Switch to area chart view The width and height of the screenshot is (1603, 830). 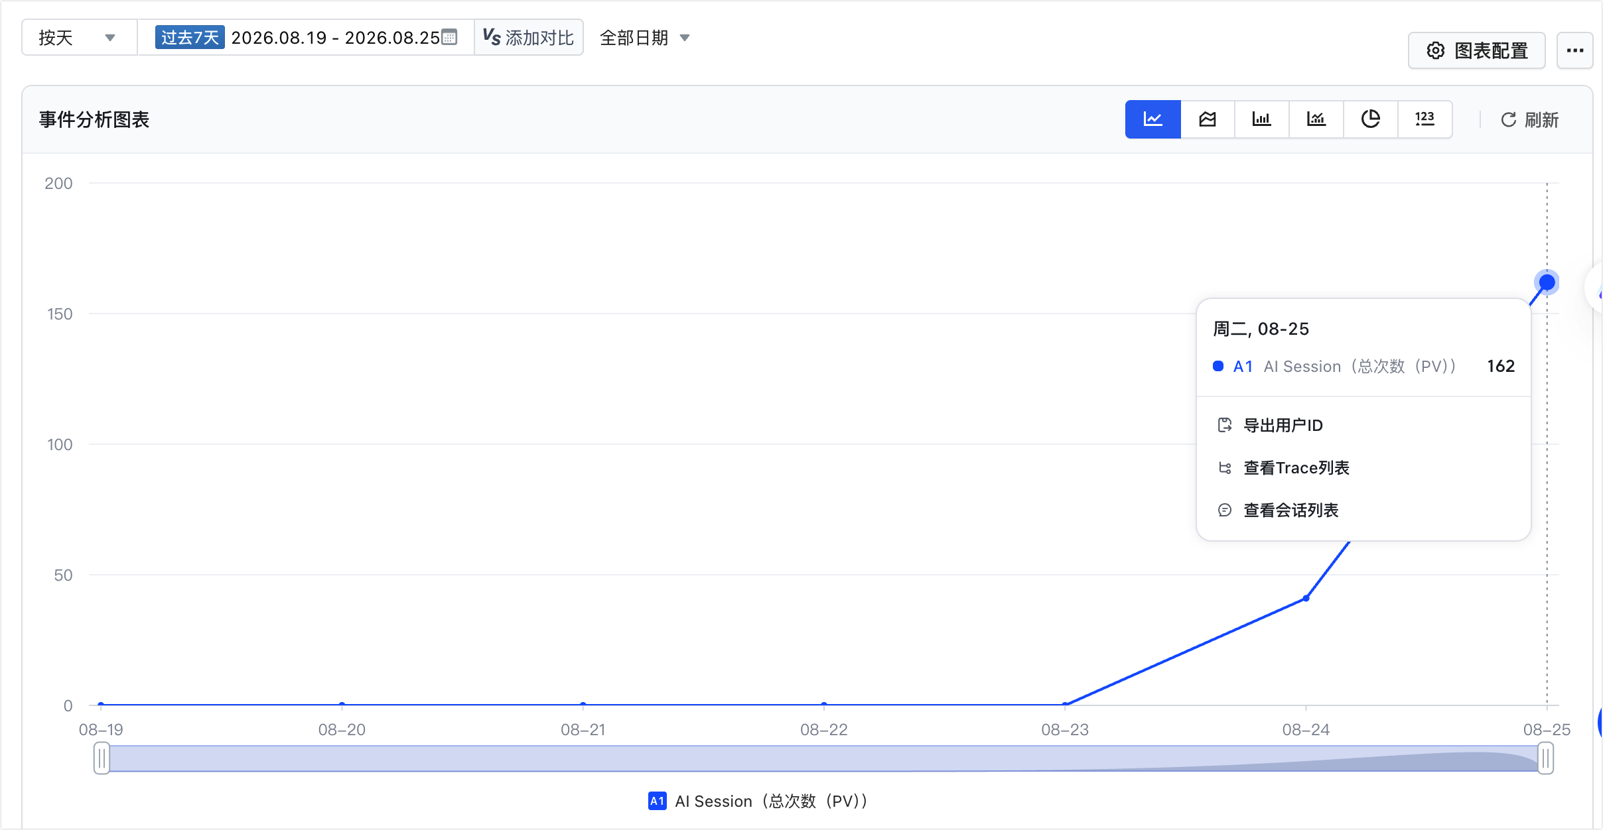tap(1208, 119)
